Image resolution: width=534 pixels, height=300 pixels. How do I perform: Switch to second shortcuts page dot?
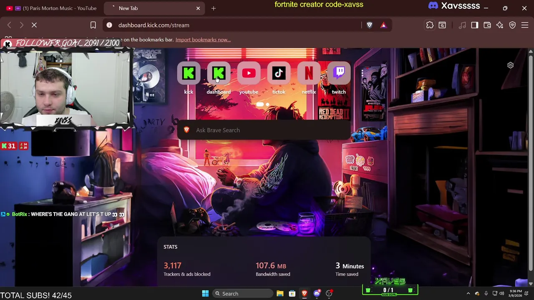point(267,105)
